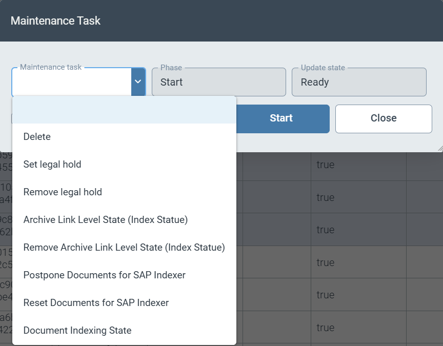Select Archive Link Level State (Index Statue)
The image size is (443, 346).
pyautogui.click(x=106, y=220)
